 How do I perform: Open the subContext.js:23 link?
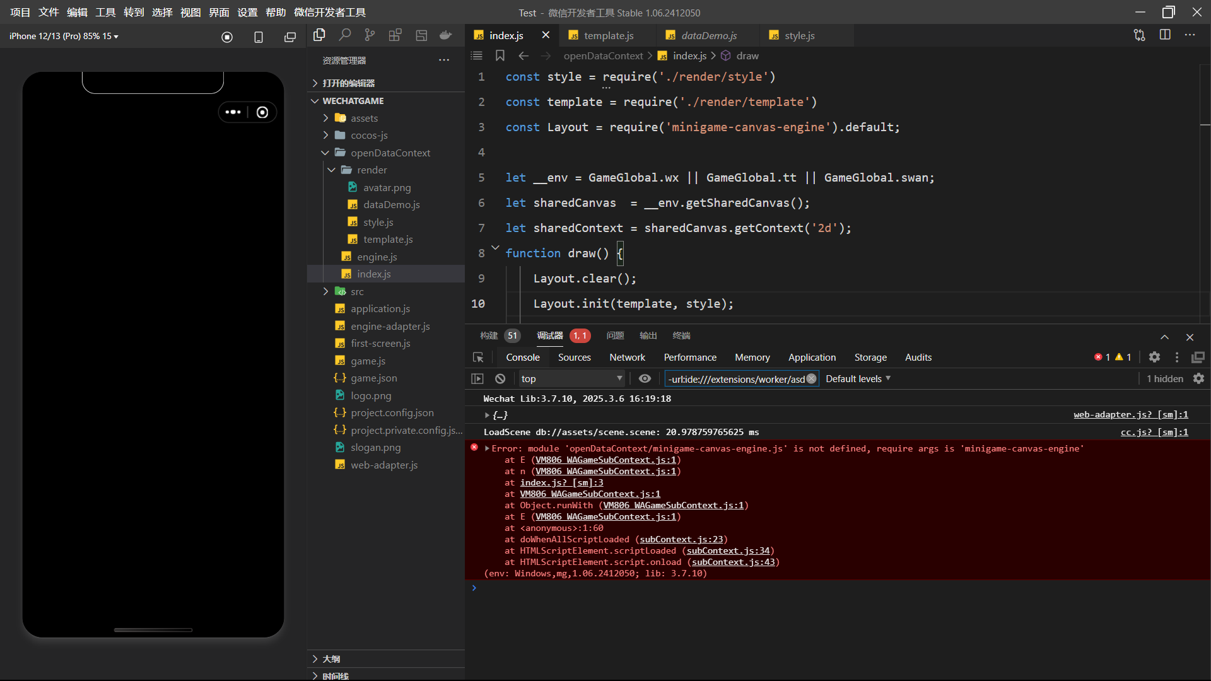pos(681,539)
